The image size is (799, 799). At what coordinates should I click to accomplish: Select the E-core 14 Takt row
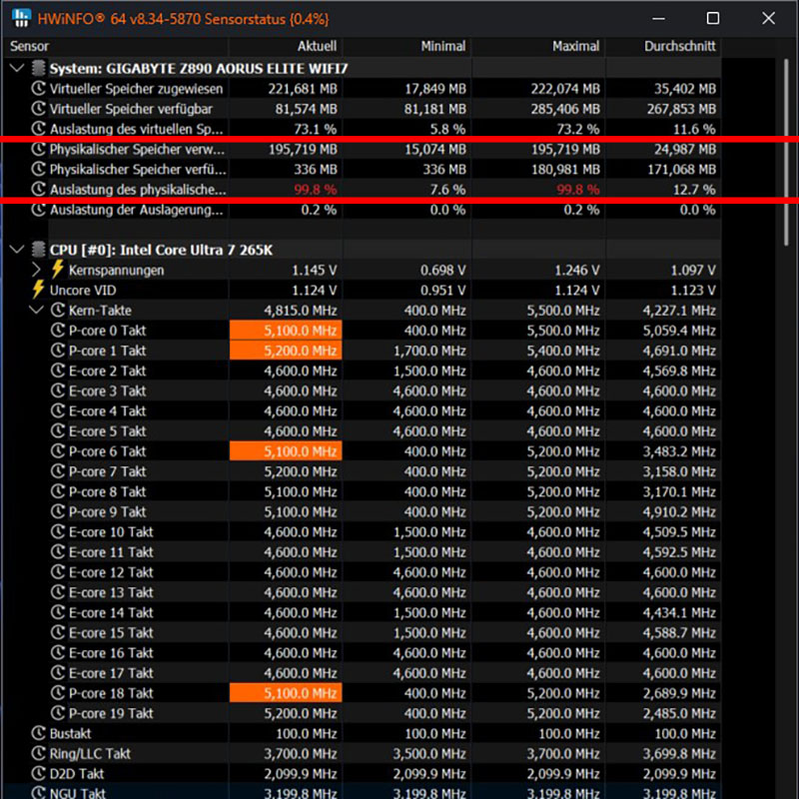(362, 612)
